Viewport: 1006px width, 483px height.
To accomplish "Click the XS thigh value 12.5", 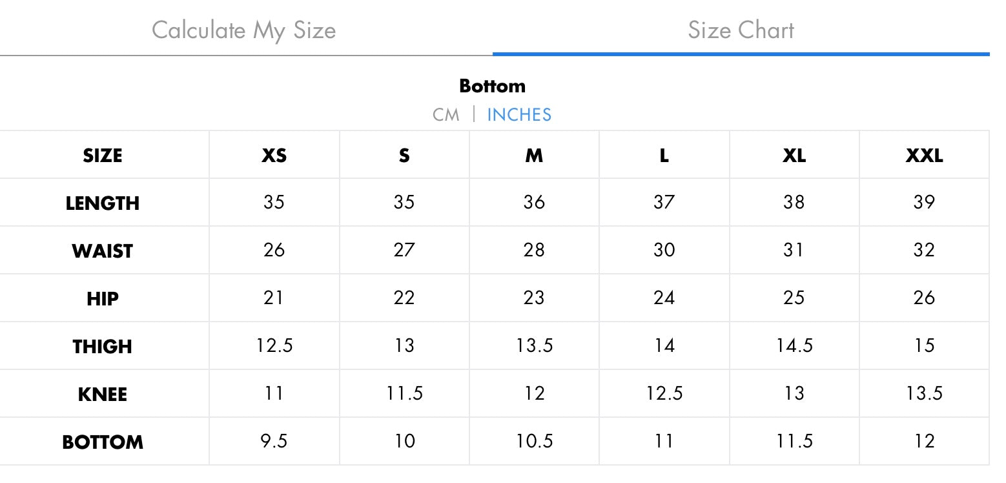I will [274, 345].
